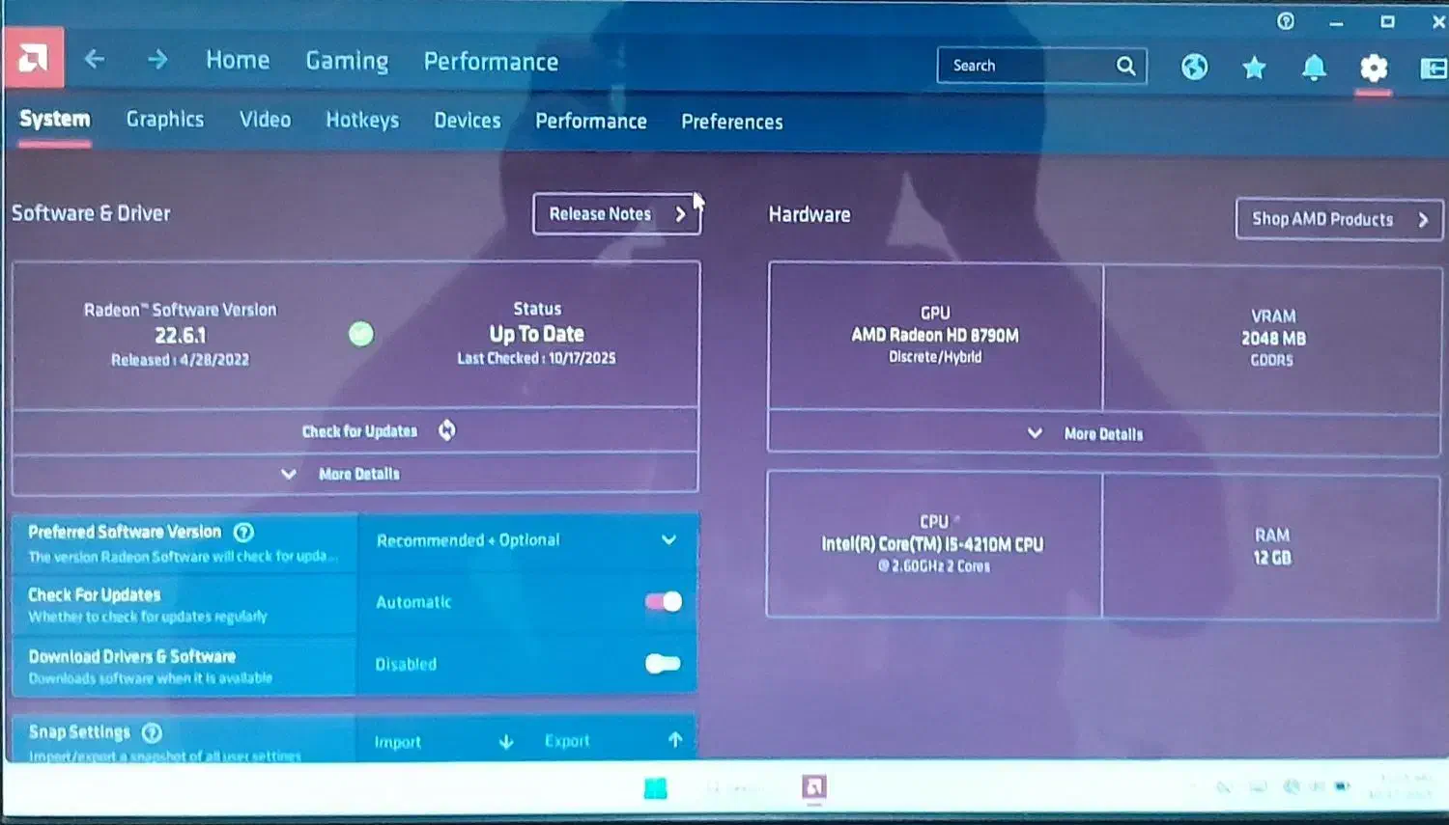Click Export for Snap Settings
Screen dimensions: 1449x825
coord(613,741)
